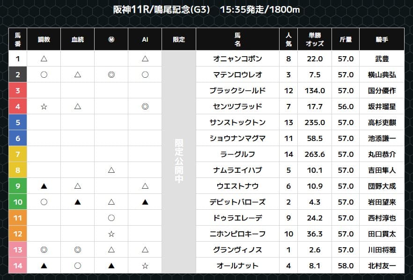This screenshot has width=413, height=280.
Task: Click the star mark in row 4's 調教 column
Action: tap(44, 107)
